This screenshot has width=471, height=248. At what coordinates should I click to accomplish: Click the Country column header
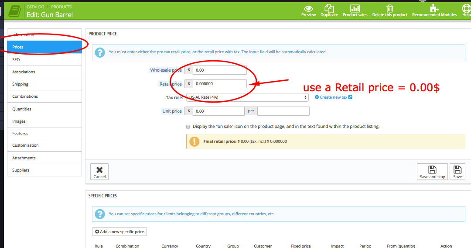pos(203,246)
